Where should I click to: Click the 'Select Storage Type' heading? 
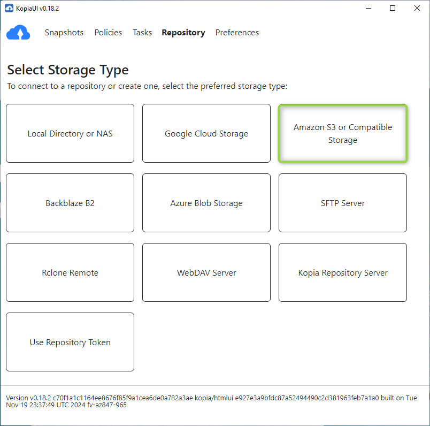[x=68, y=70]
